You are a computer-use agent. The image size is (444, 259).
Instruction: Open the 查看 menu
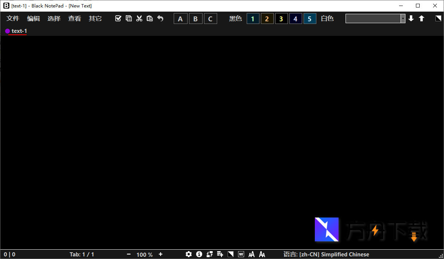point(74,18)
